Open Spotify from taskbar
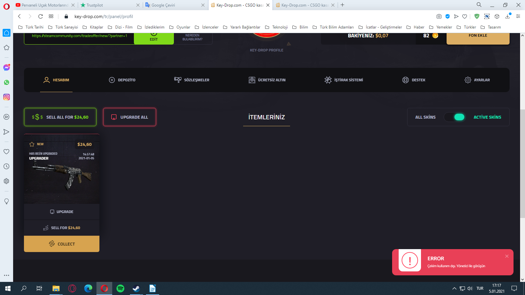Viewport: 525px width, 295px height. coord(120,288)
